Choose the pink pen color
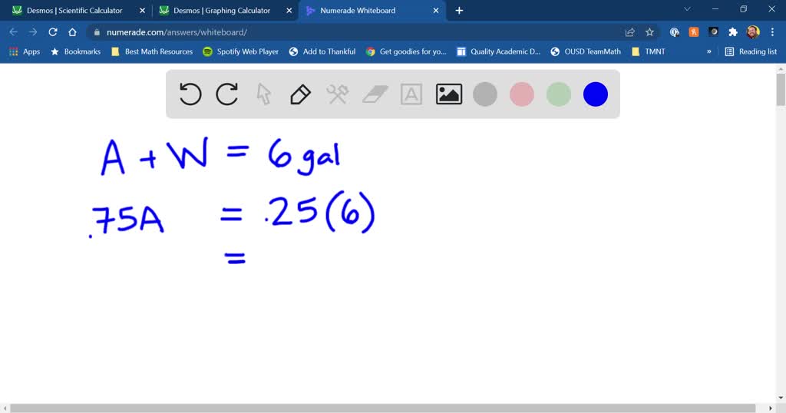 [x=522, y=94]
